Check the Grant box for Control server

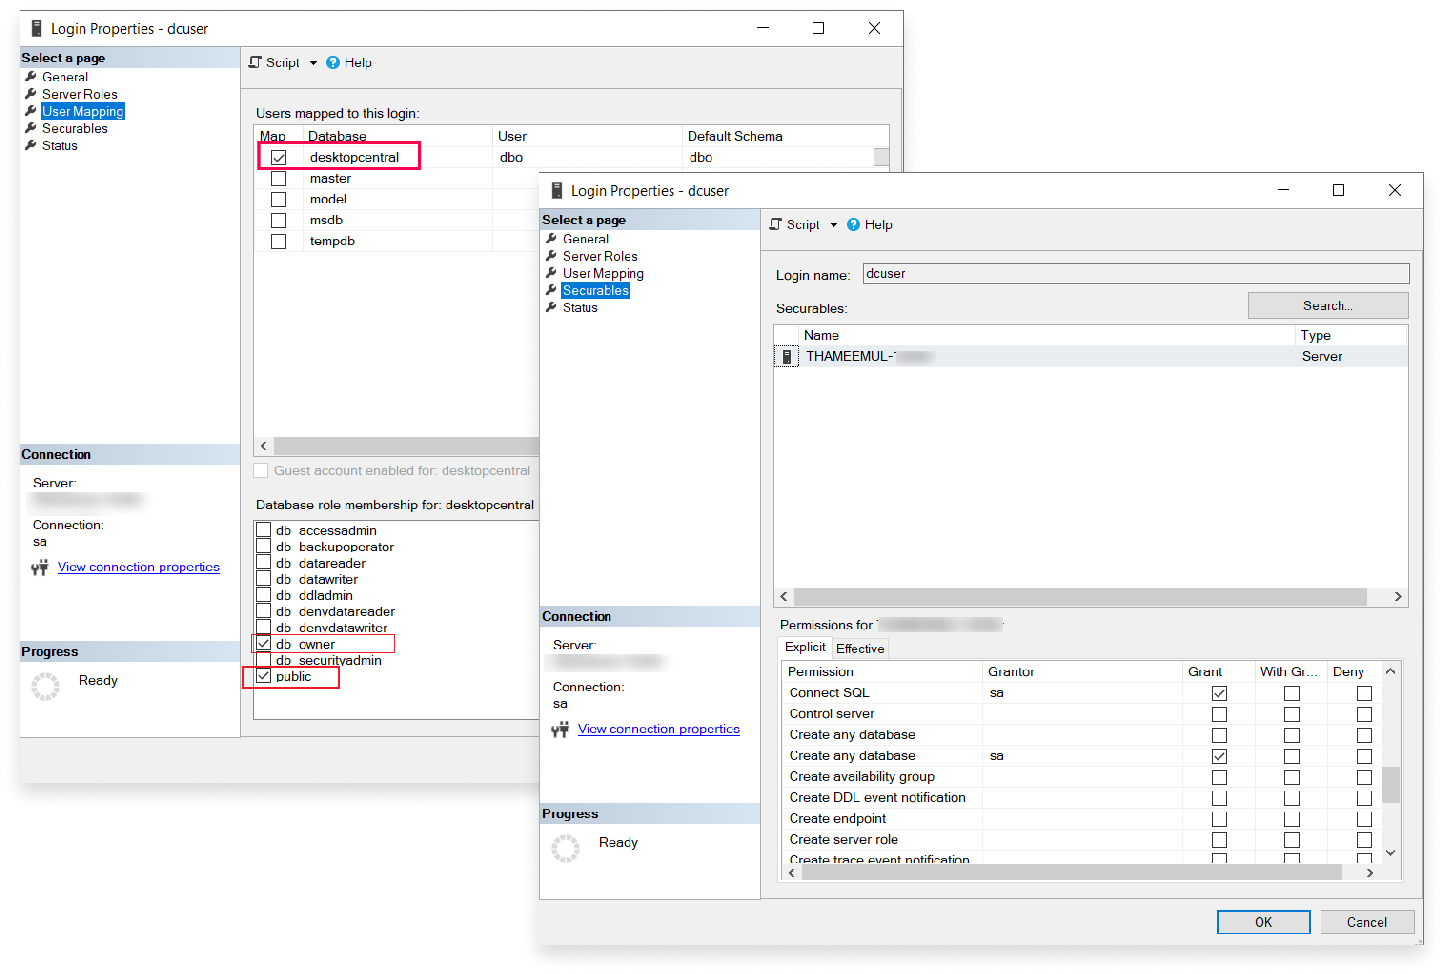coord(1219,714)
